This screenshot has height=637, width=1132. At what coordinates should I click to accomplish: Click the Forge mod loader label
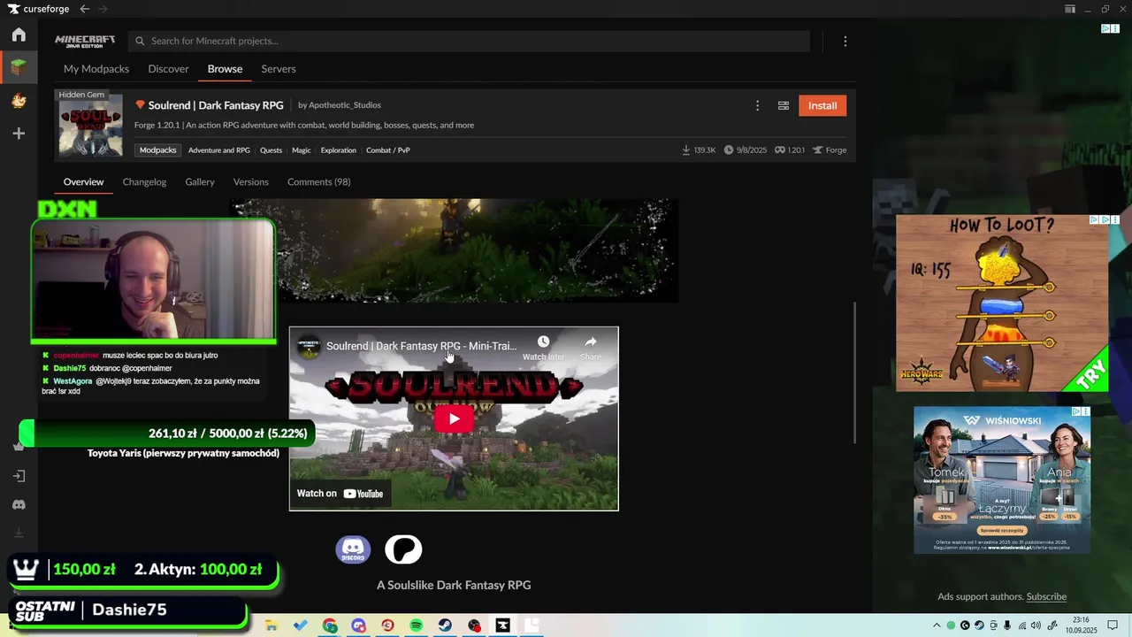pyautogui.click(x=830, y=150)
